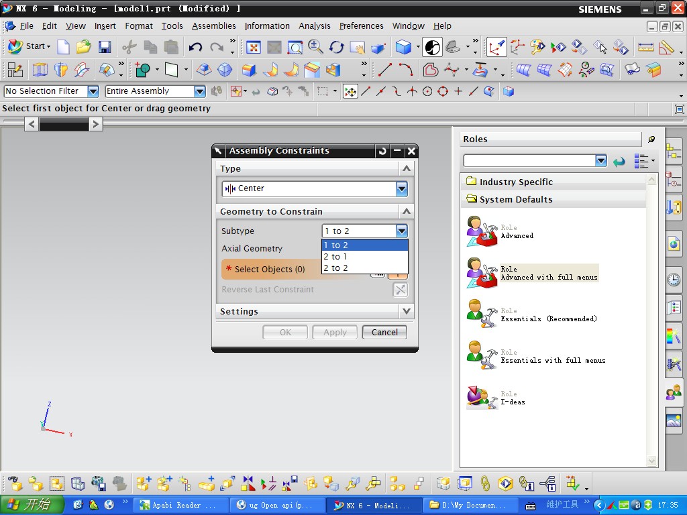Viewport: 687px width, 515px height.
Task: Click the Zoom in/out icon
Action: [x=315, y=47]
